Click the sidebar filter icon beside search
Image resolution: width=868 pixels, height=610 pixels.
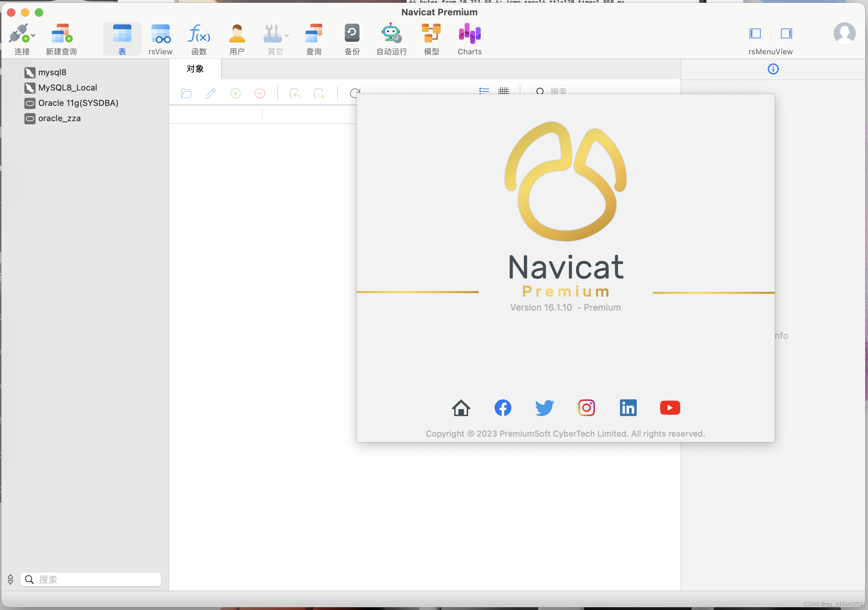(10, 579)
